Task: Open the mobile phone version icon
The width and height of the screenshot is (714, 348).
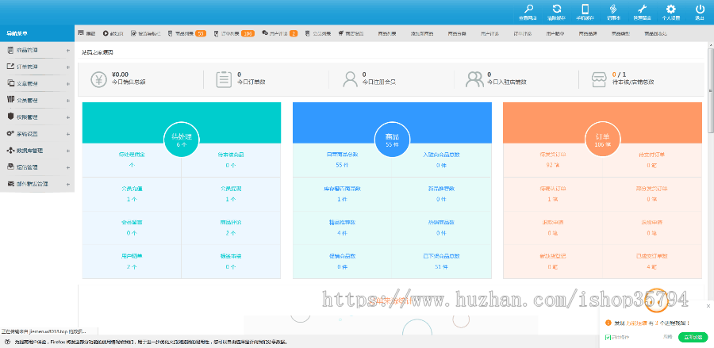Action: 585,9
